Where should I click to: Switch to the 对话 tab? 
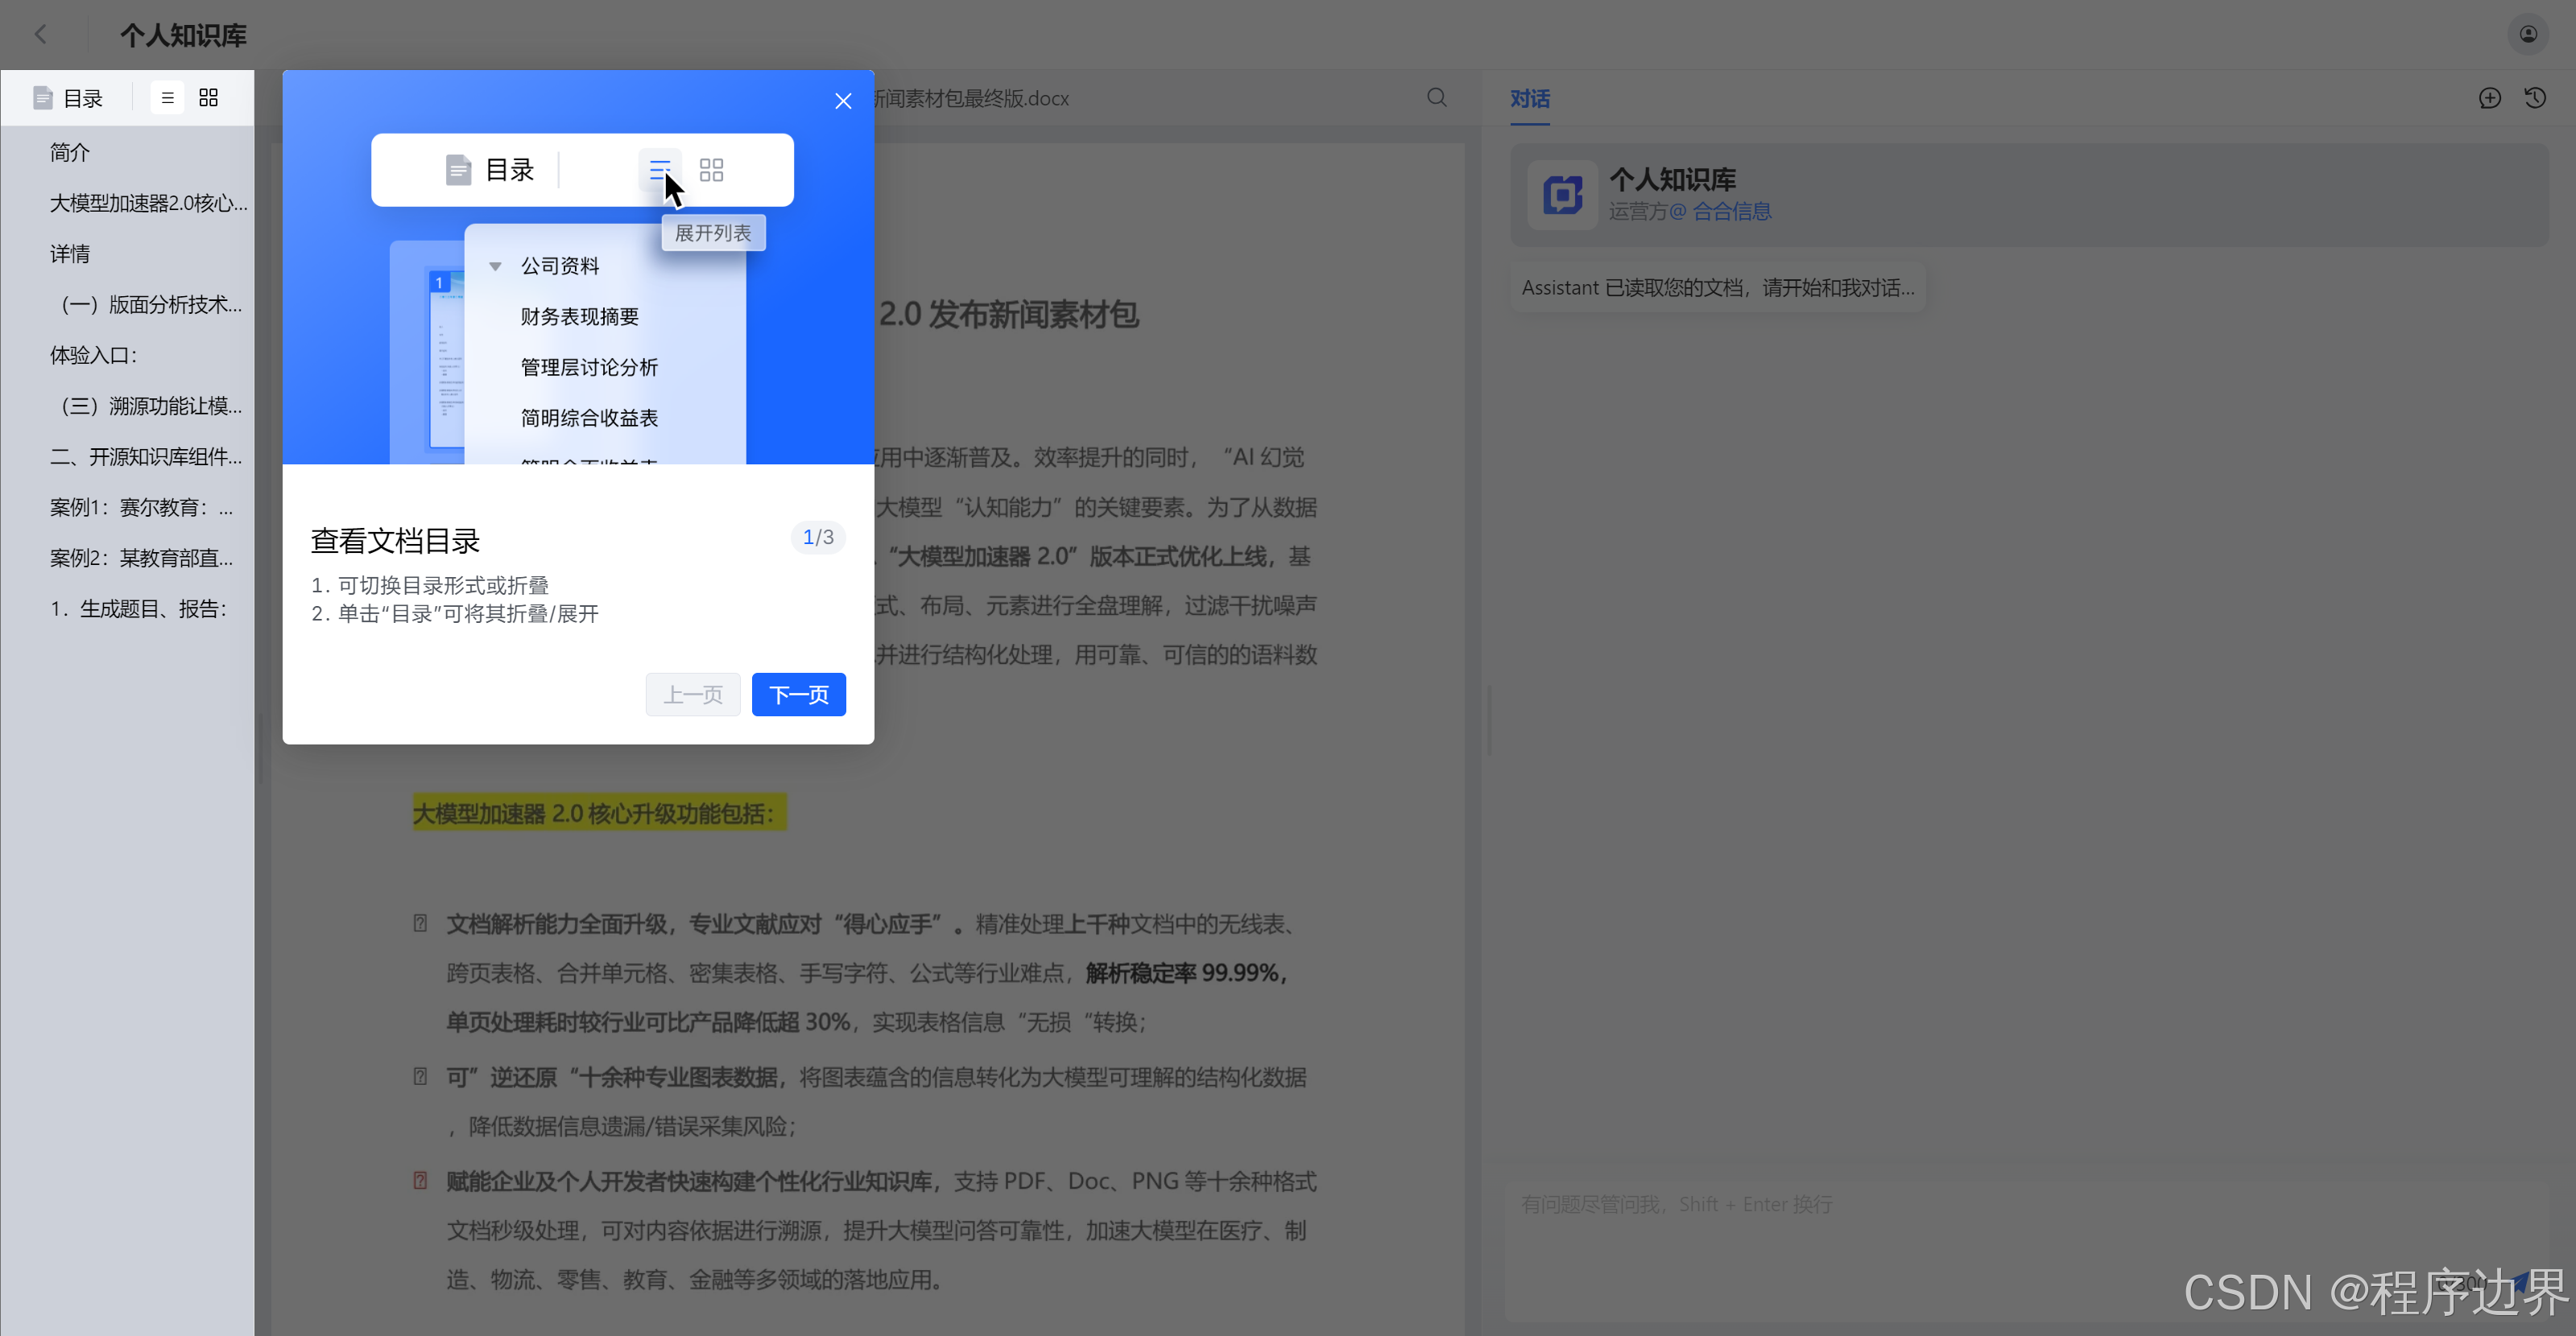pyautogui.click(x=1529, y=99)
